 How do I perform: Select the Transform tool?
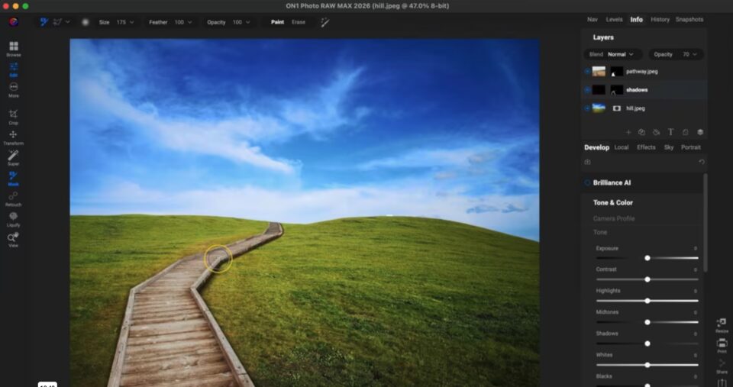click(14, 137)
